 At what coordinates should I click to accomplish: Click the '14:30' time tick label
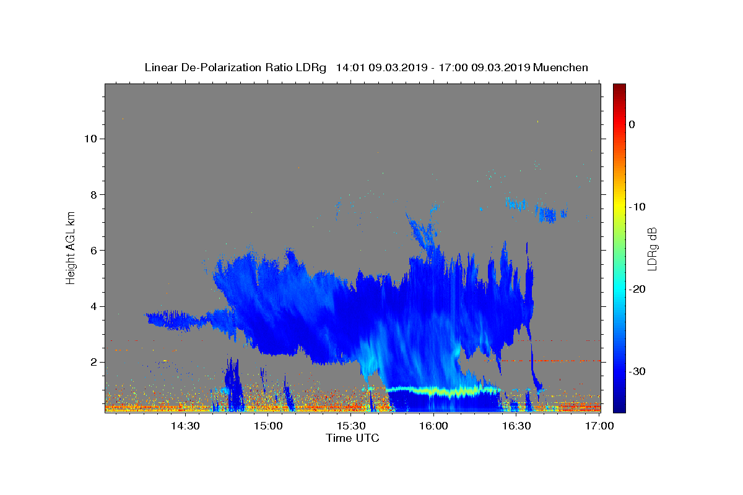pos(185,426)
